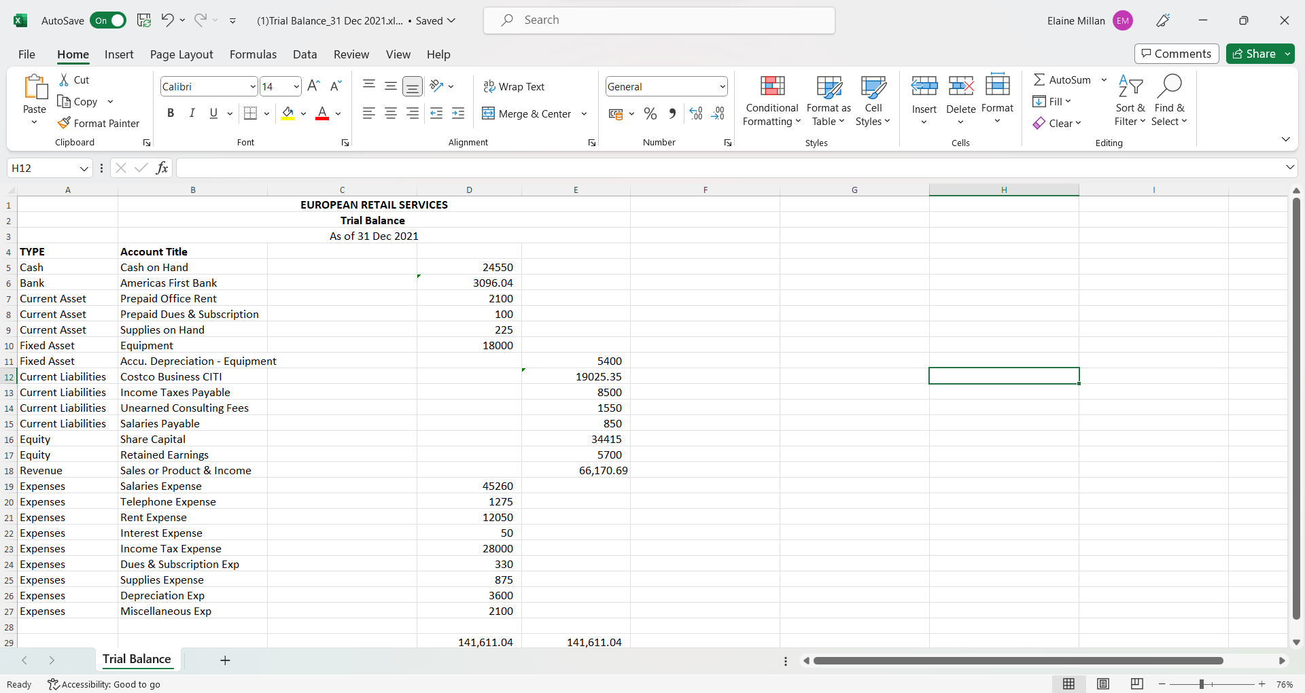
Task: Toggle Merge & Center
Action: (x=527, y=113)
